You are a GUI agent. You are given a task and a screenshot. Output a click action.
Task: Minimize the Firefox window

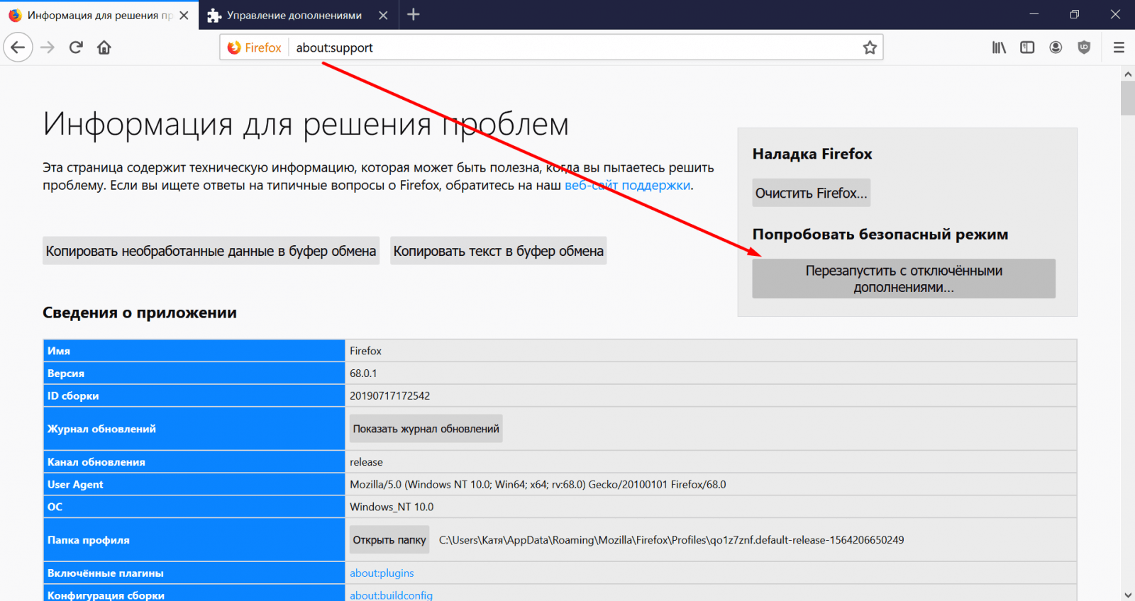tap(1034, 14)
